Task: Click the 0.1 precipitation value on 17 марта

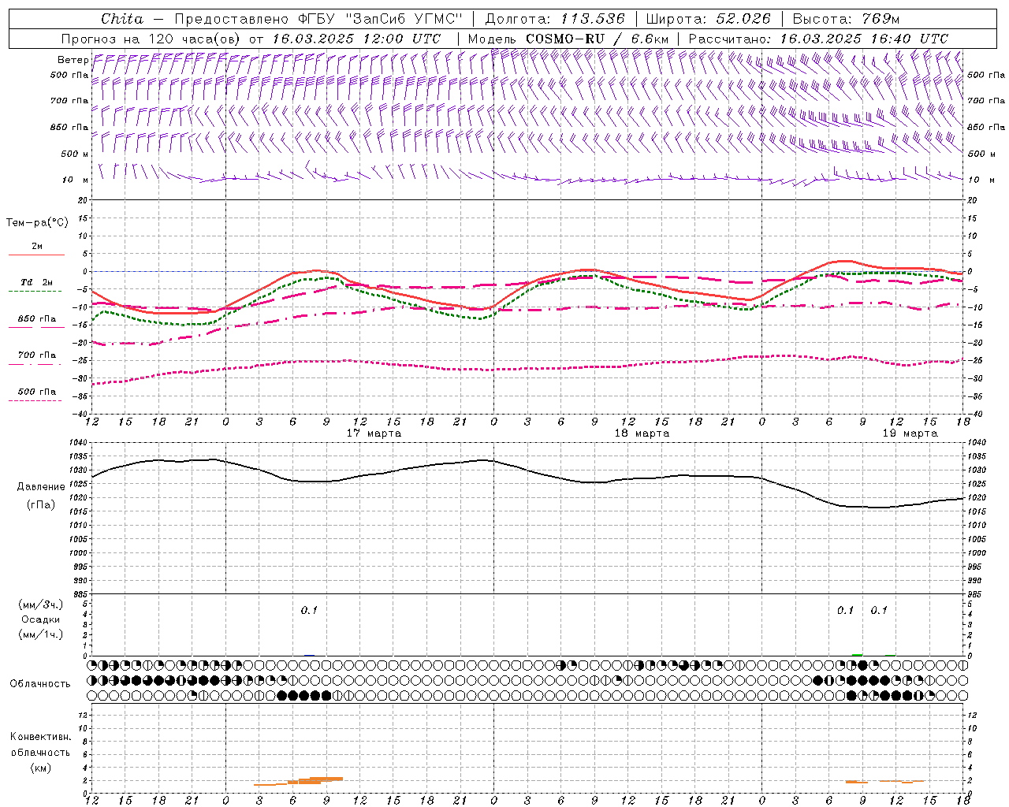Action: point(309,610)
